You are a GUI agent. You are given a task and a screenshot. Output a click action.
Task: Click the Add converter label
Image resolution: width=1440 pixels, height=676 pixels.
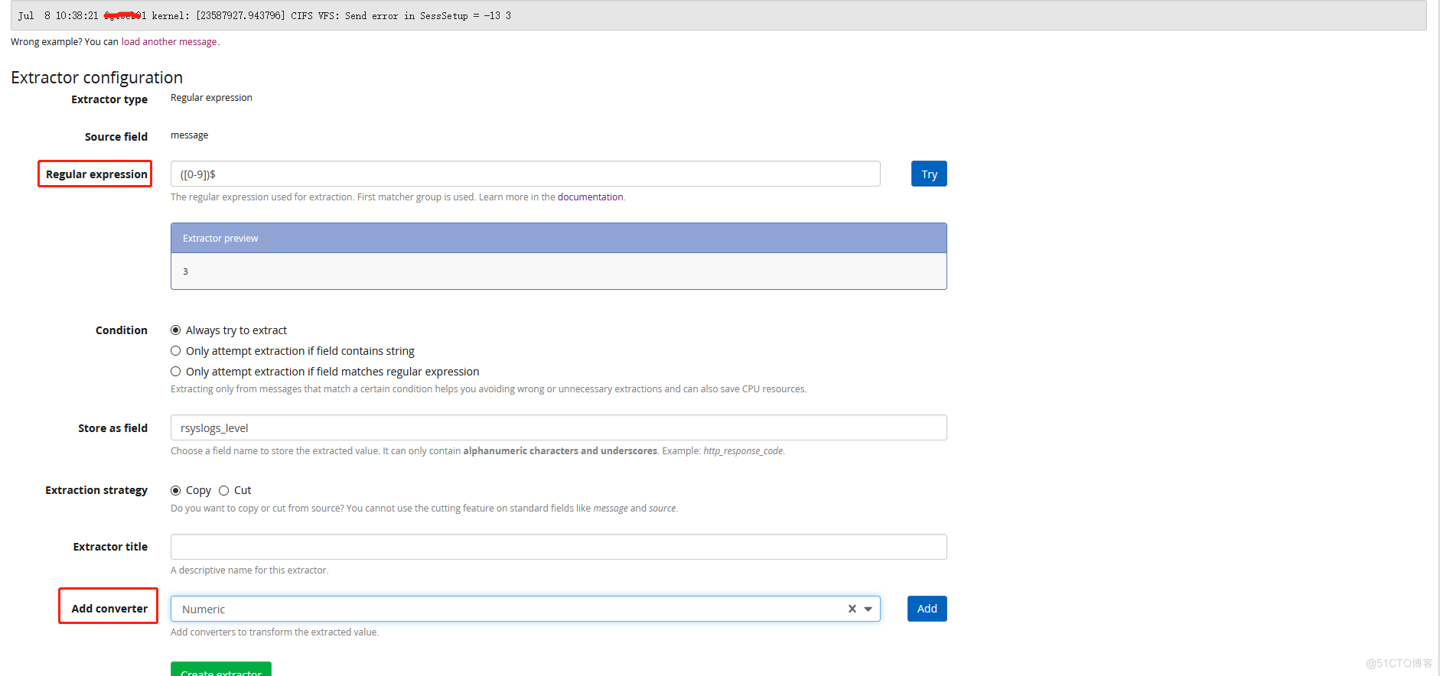pos(109,609)
